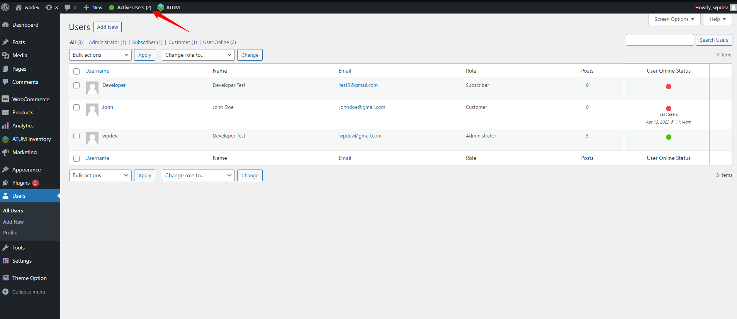Click the Marketing megaphone icon
The image size is (737, 319).
(x=5, y=152)
